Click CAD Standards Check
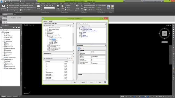This screenshot has height=98, width=175. [99, 8]
